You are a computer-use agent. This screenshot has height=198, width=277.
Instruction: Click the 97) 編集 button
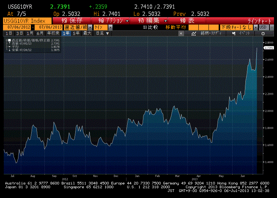coord(149,21)
